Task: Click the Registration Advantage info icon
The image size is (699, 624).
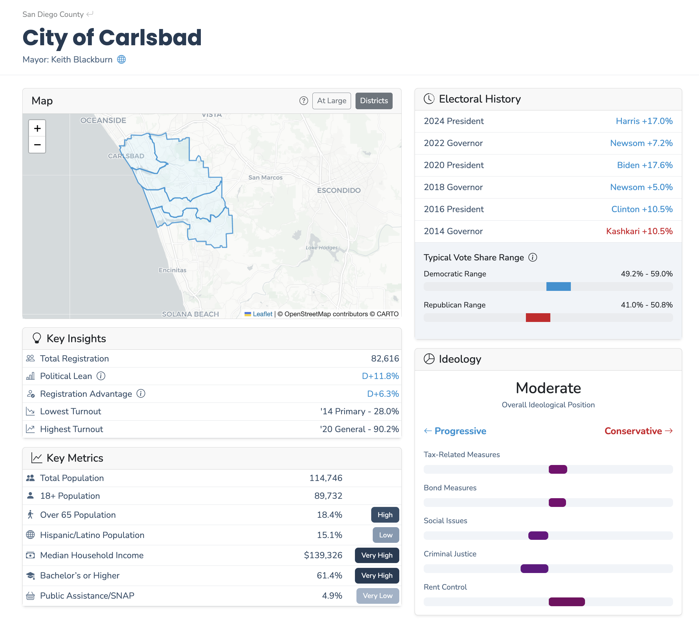Action: pyautogui.click(x=141, y=393)
